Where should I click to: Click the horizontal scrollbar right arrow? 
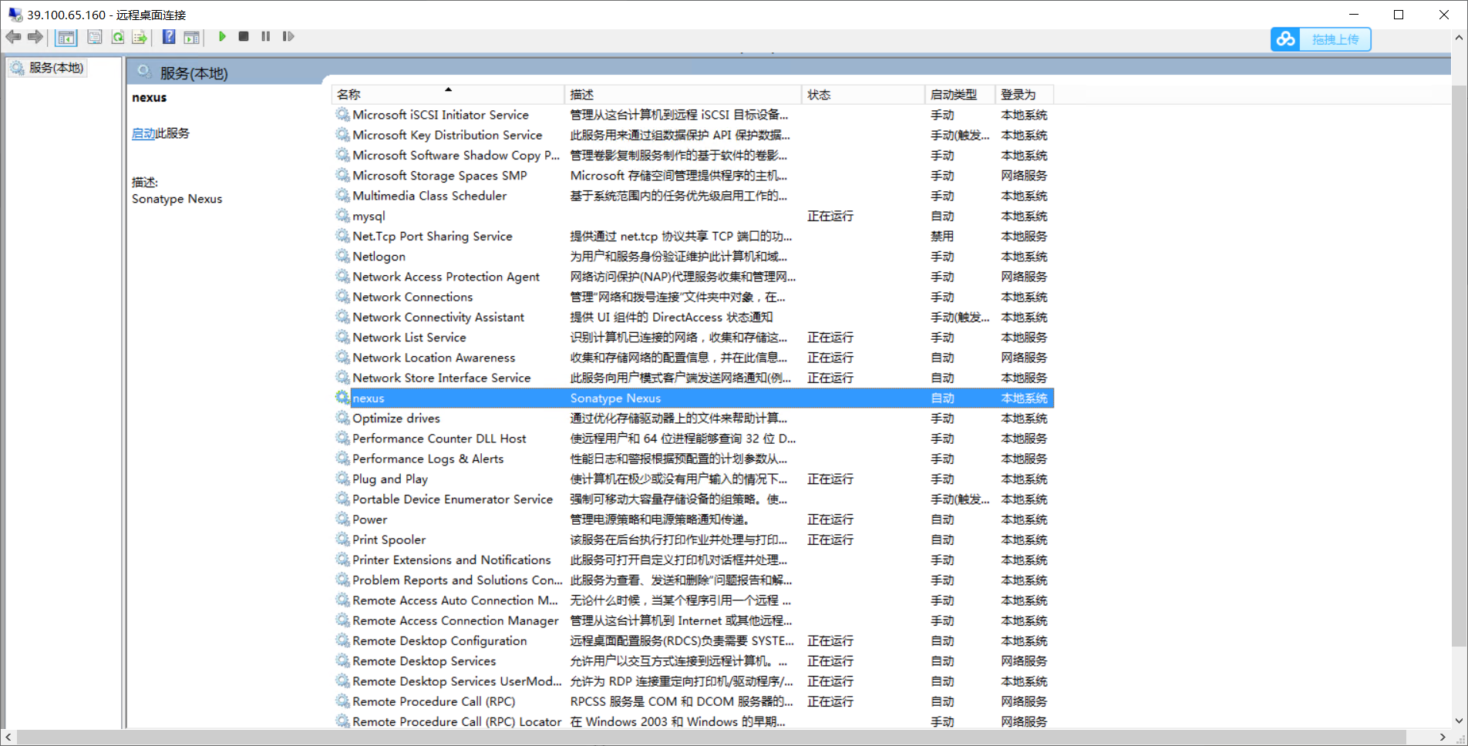[1443, 738]
